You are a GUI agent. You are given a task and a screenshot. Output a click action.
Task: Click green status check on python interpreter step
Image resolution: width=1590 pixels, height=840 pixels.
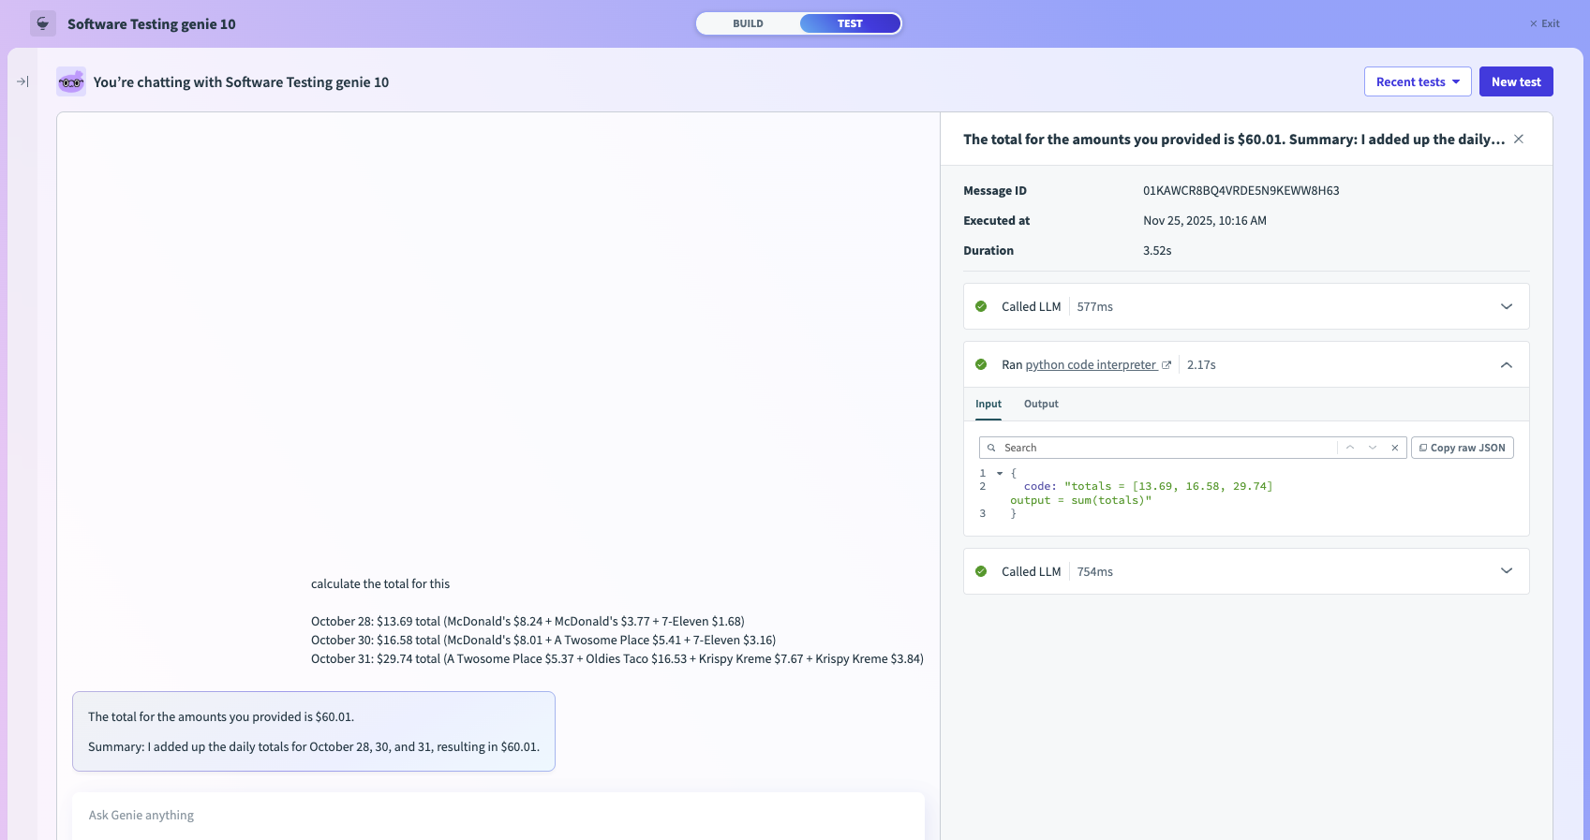pyautogui.click(x=981, y=364)
